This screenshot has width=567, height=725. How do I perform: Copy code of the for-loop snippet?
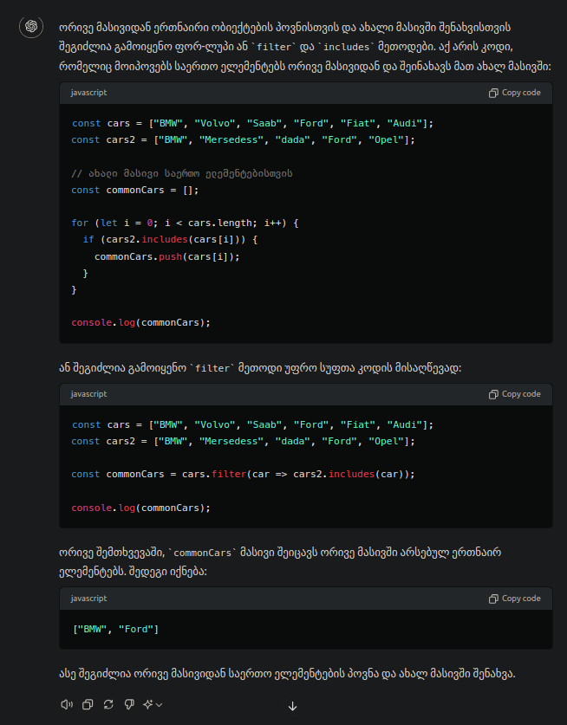coord(515,93)
